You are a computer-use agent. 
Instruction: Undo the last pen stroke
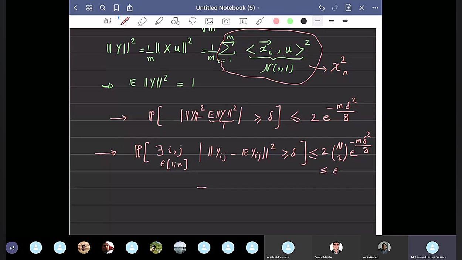click(x=321, y=7)
